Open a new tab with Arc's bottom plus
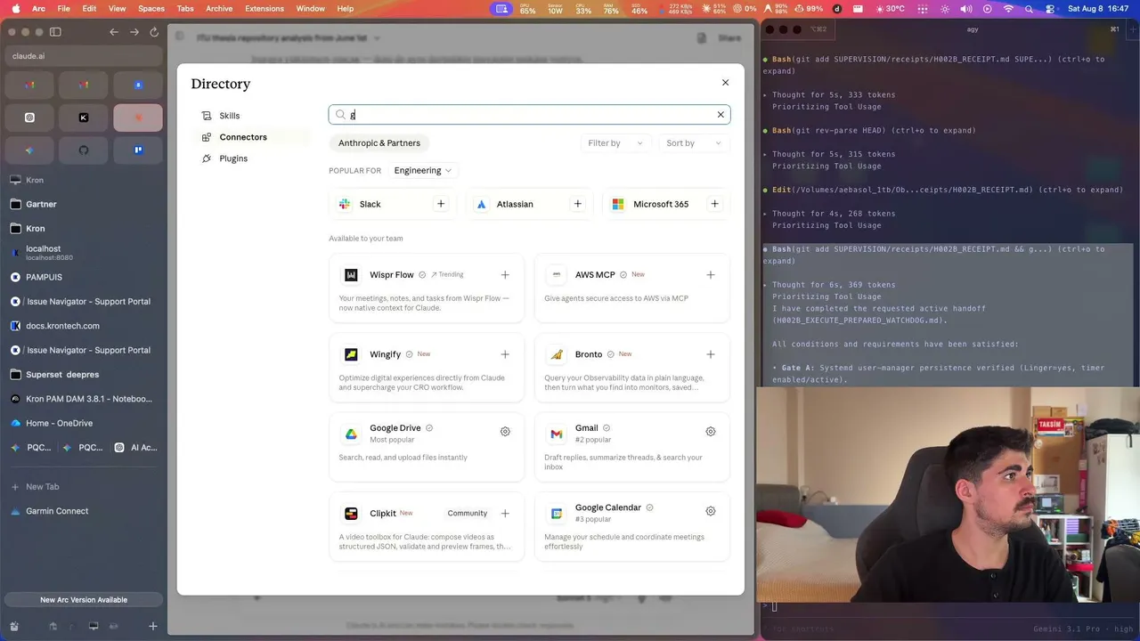Viewport: 1140px width, 641px height. [153, 627]
